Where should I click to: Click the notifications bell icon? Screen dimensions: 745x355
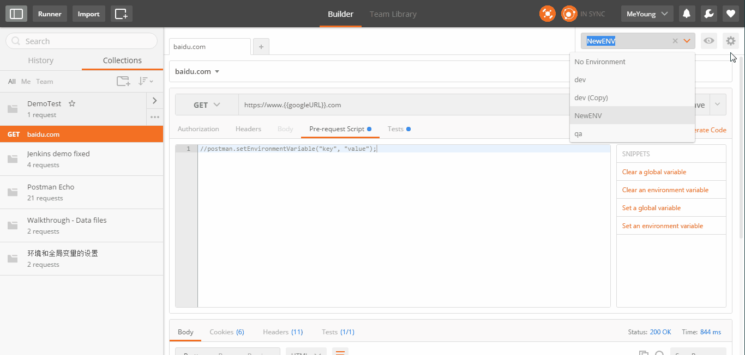687,14
